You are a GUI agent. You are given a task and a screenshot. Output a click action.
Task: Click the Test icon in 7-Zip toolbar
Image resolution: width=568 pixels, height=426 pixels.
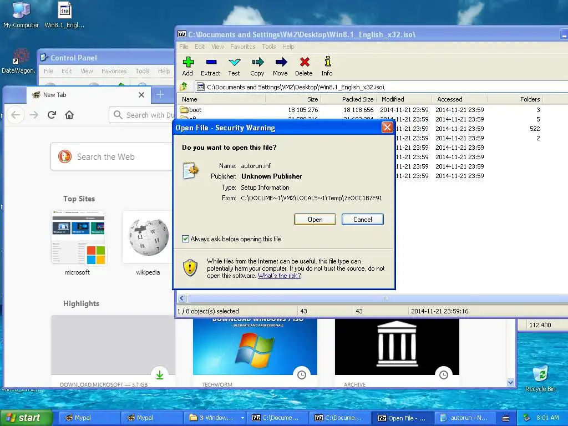(234, 62)
